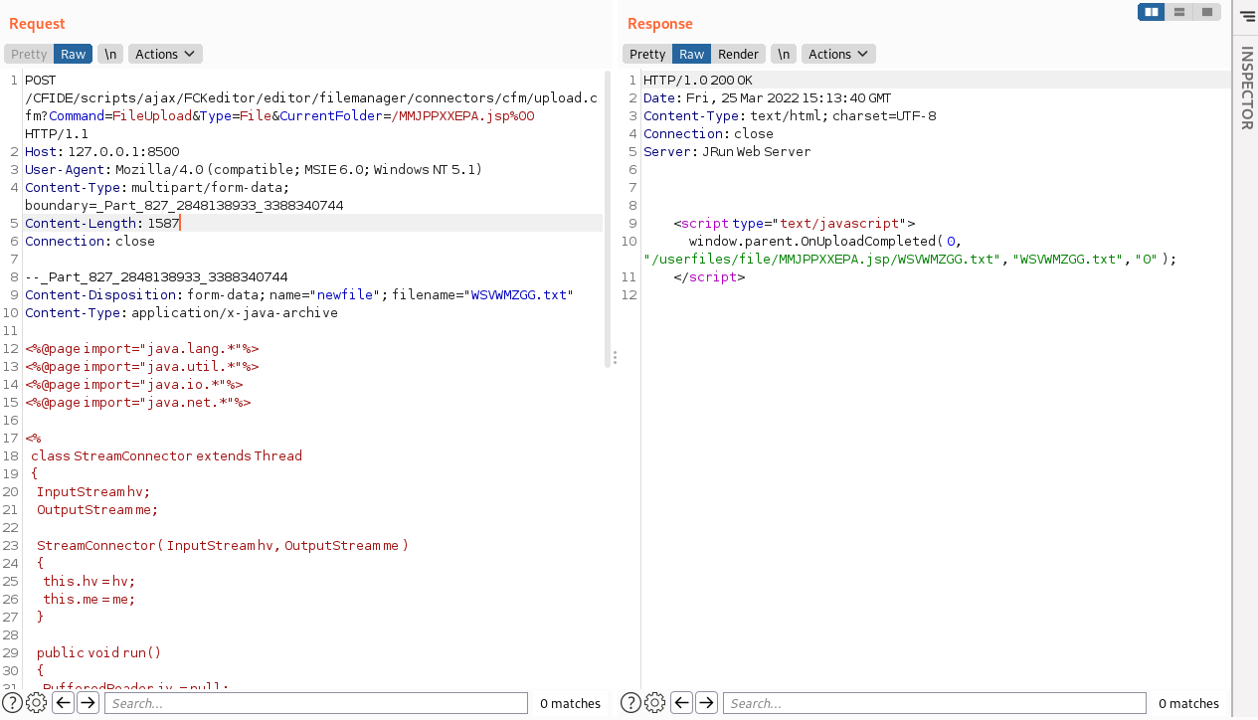Click the window.parent.OnUploadCompleted line
Viewport: 1258px width, 720px height.
tap(824, 241)
